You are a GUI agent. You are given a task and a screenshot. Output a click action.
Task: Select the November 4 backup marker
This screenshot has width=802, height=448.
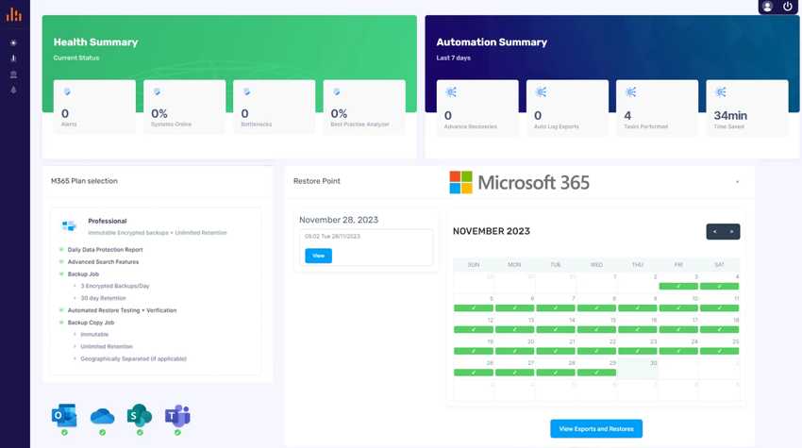click(719, 287)
